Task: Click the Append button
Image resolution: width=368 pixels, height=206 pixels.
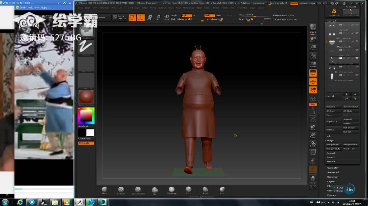Action: click(x=351, y=119)
